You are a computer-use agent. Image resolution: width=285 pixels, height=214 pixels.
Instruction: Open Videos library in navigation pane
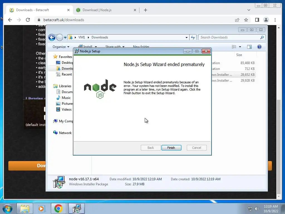pos(64,109)
